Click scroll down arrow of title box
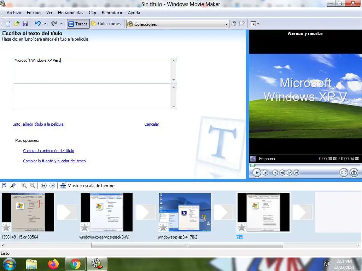362x271 pixels. 174,80
